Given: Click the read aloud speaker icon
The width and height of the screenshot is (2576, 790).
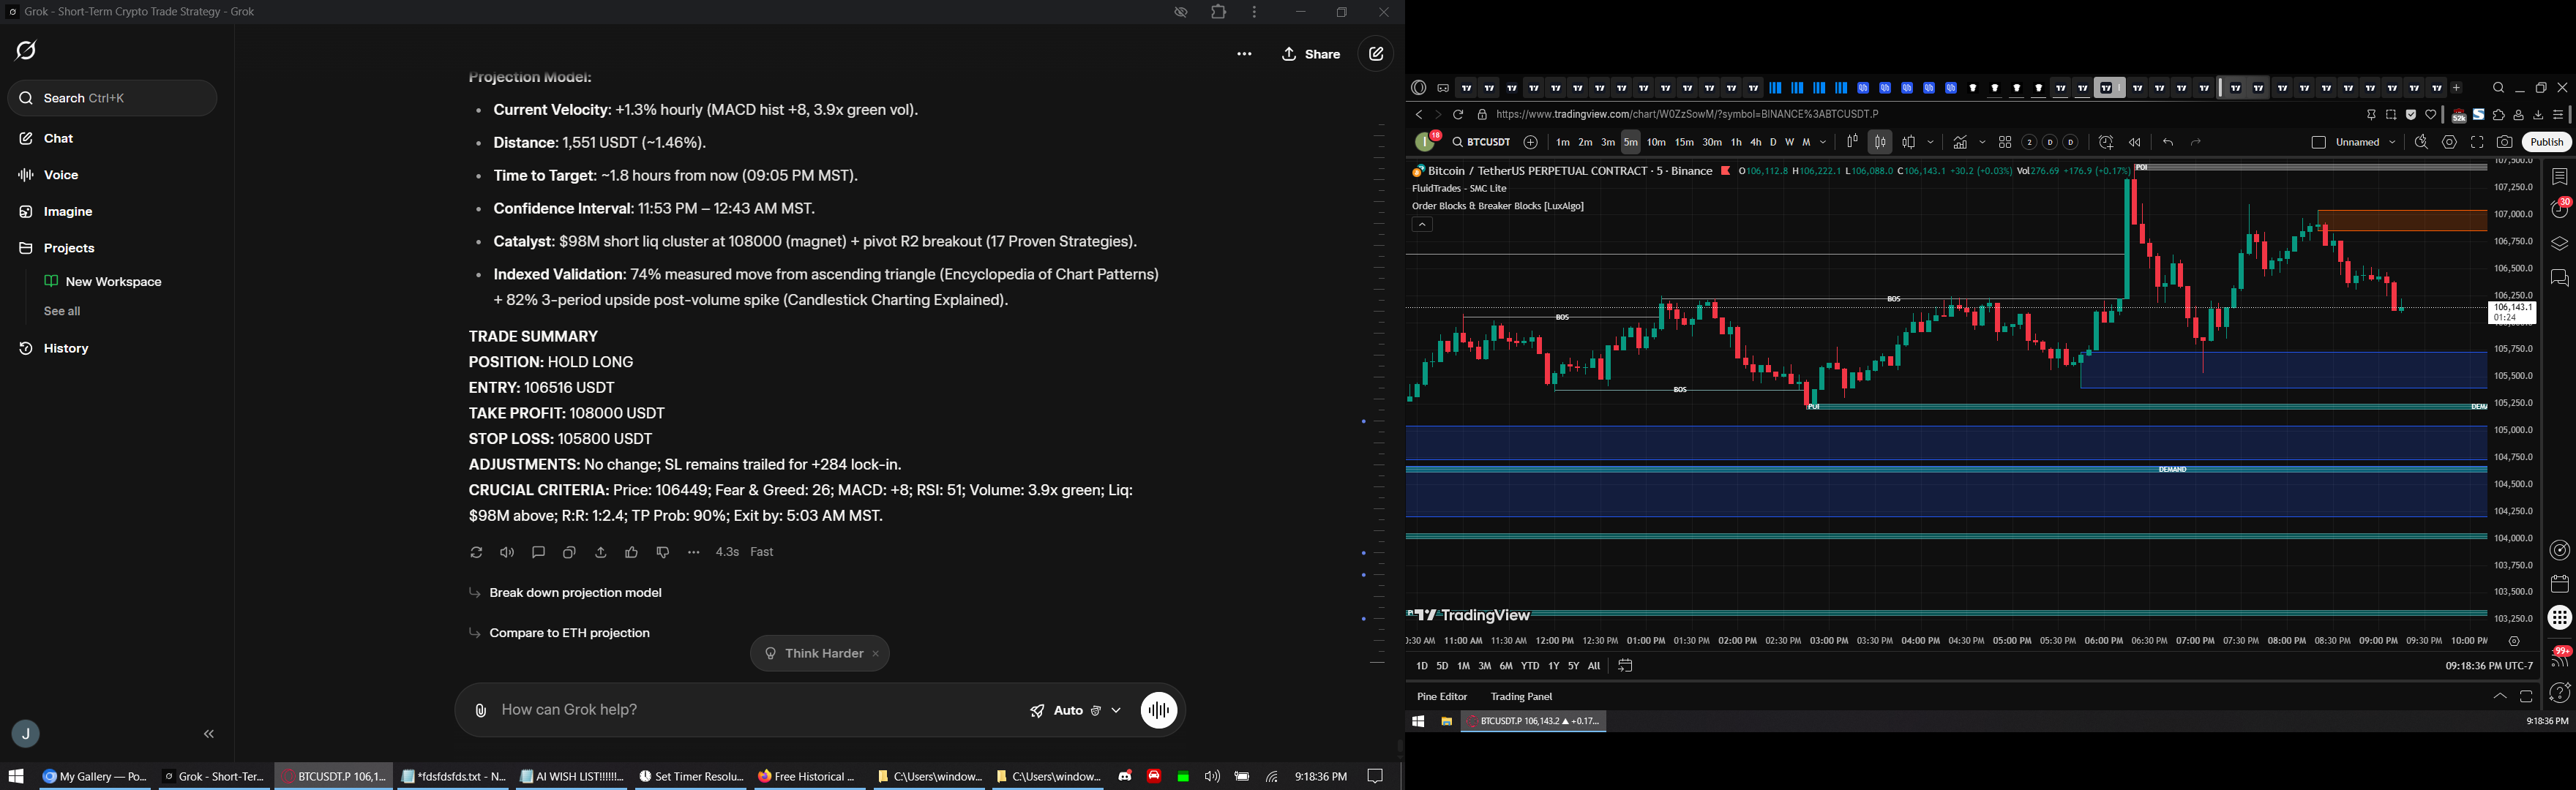Looking at the screenshot, I should [508, 553].
